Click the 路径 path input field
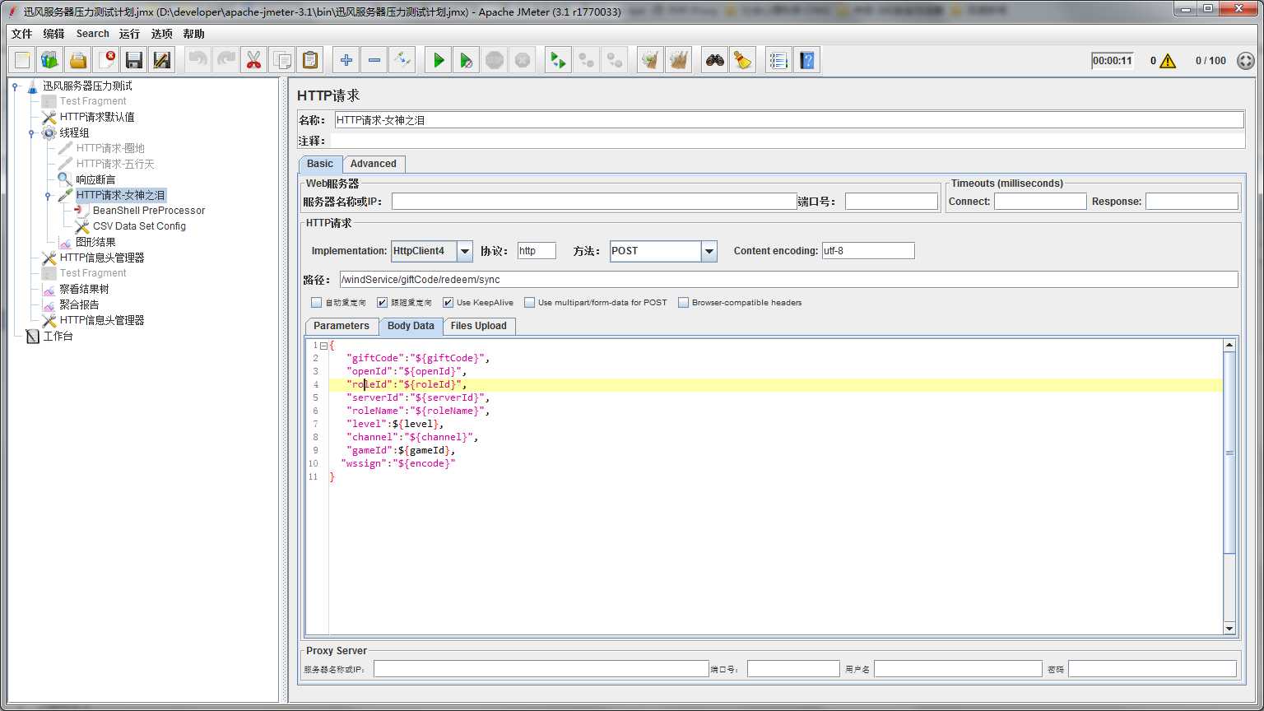Image resolution: width=1264 pixels, height=711 pixels. tap(788, 280)
